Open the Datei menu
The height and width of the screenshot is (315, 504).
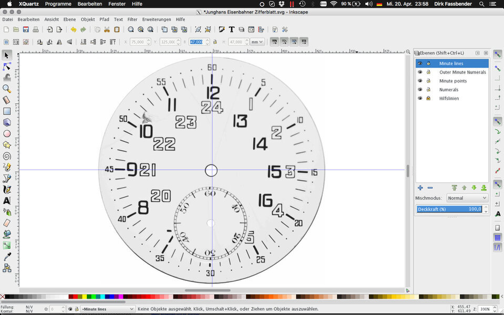[8, 19]
